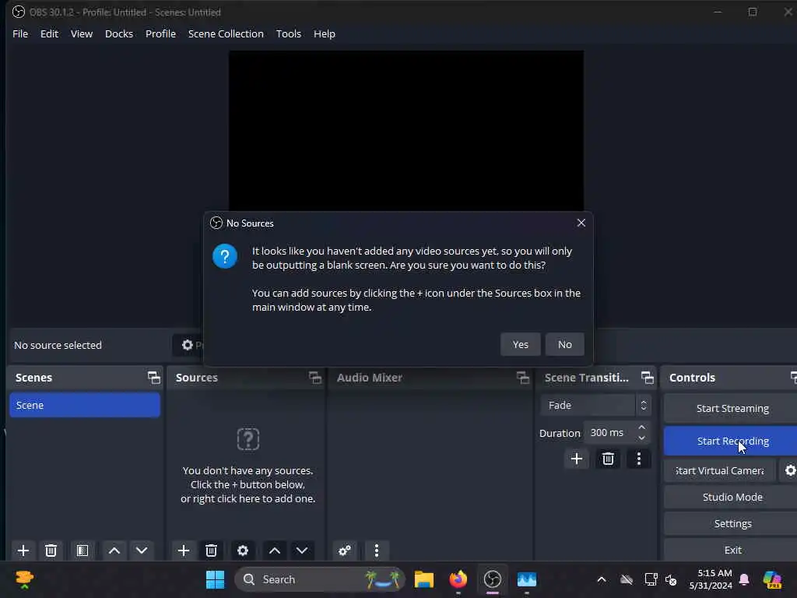This screenshot has height=598, width=797.
Task: Open the Edit menu
Action: coord(49,33)
